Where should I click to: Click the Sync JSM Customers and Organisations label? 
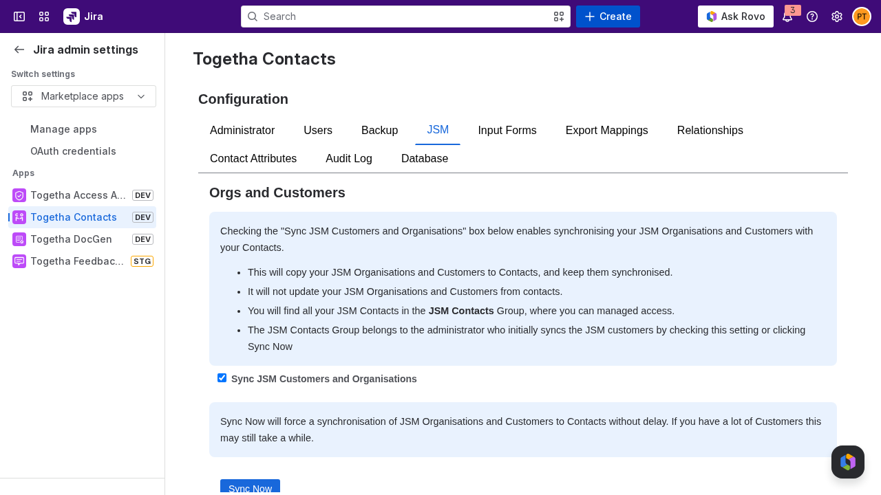click(x=324, y=379)
